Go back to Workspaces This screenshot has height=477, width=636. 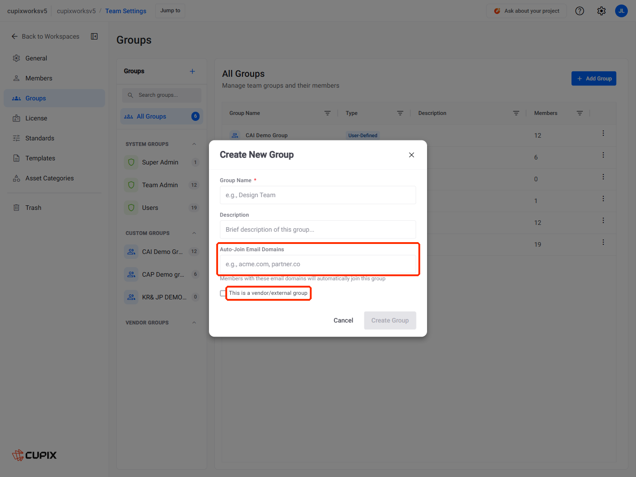[x=45, y=36]
